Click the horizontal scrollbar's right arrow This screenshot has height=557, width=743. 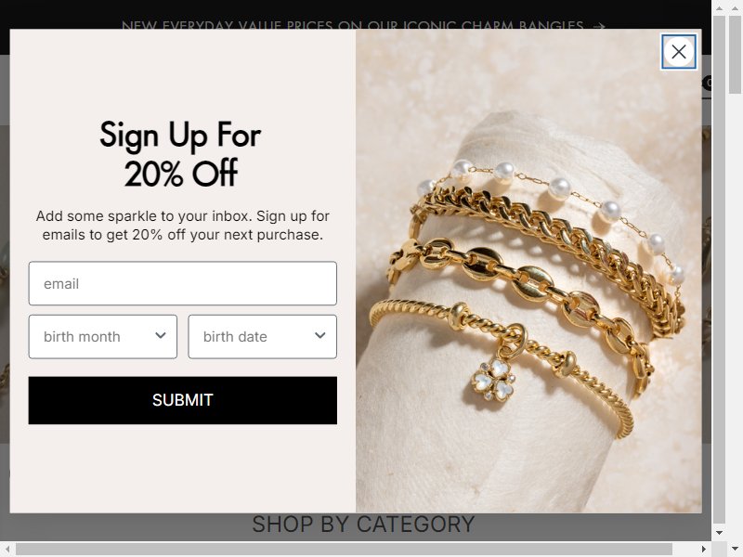coord(704,549)
